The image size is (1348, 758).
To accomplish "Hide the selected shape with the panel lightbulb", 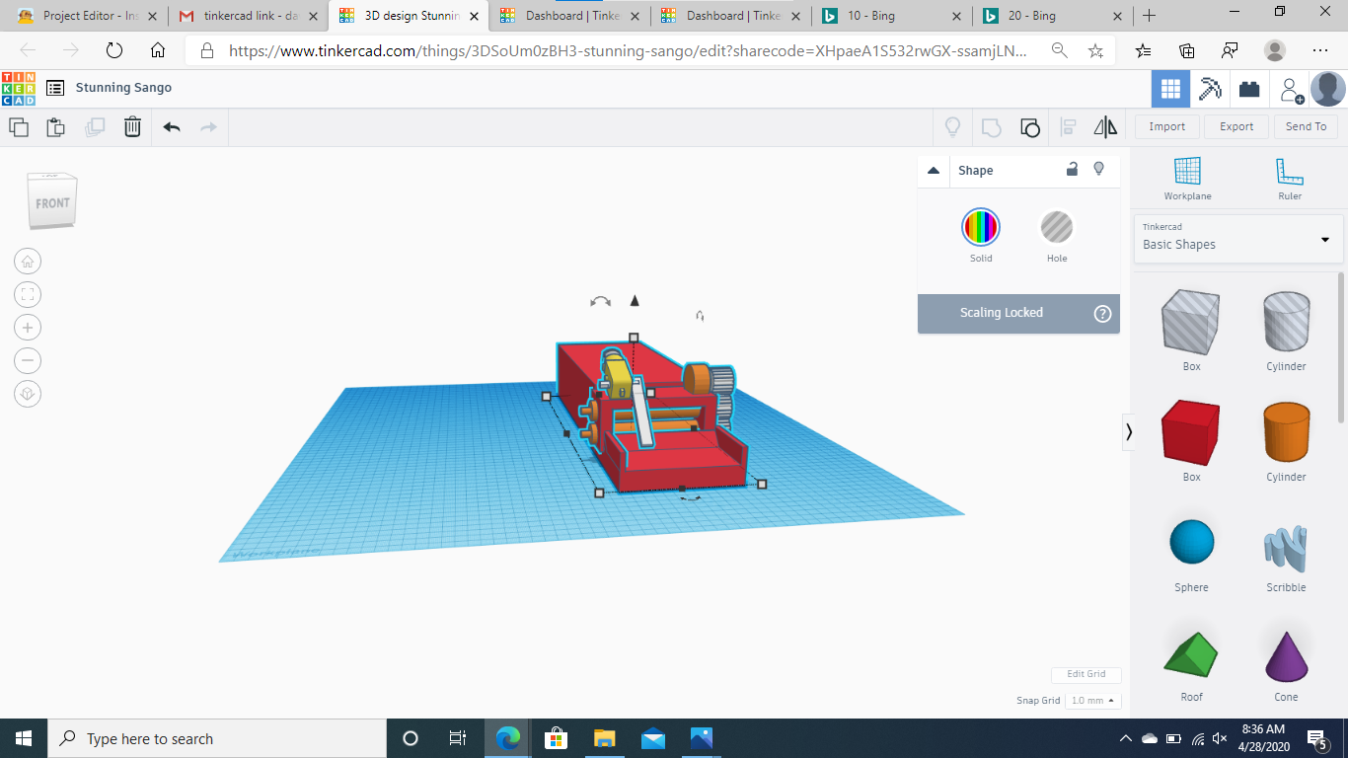I will (1099, 169).
